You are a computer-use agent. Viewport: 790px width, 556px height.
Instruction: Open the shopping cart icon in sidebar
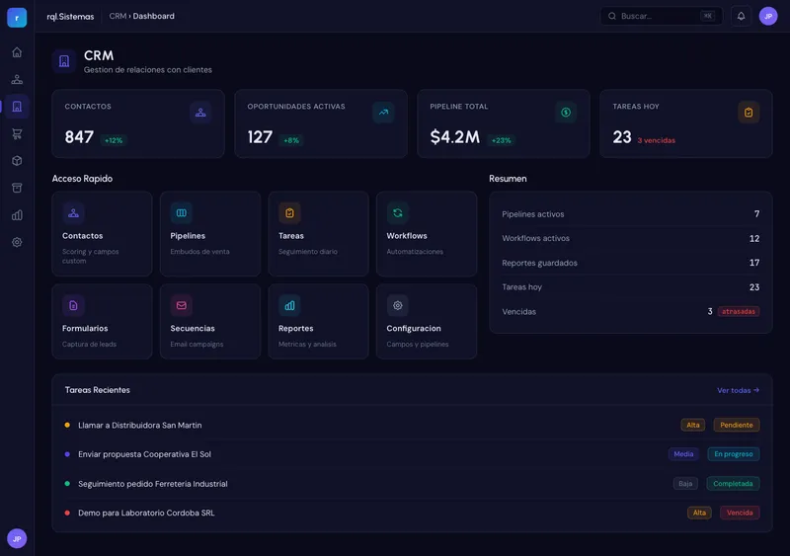(17, 133)
